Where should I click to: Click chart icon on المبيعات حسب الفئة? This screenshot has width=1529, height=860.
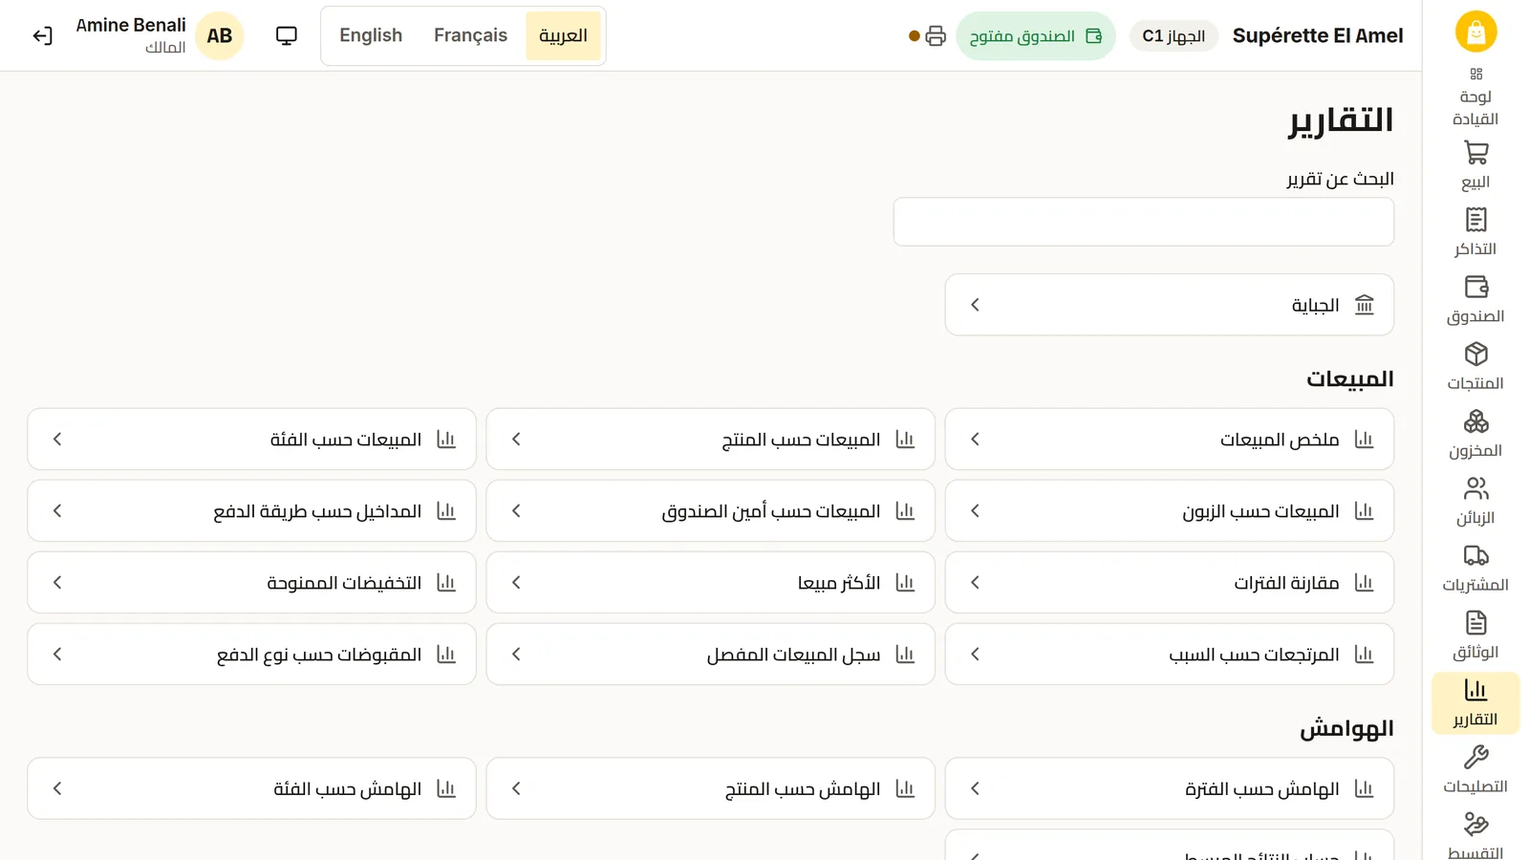click(x=446, y=440)
